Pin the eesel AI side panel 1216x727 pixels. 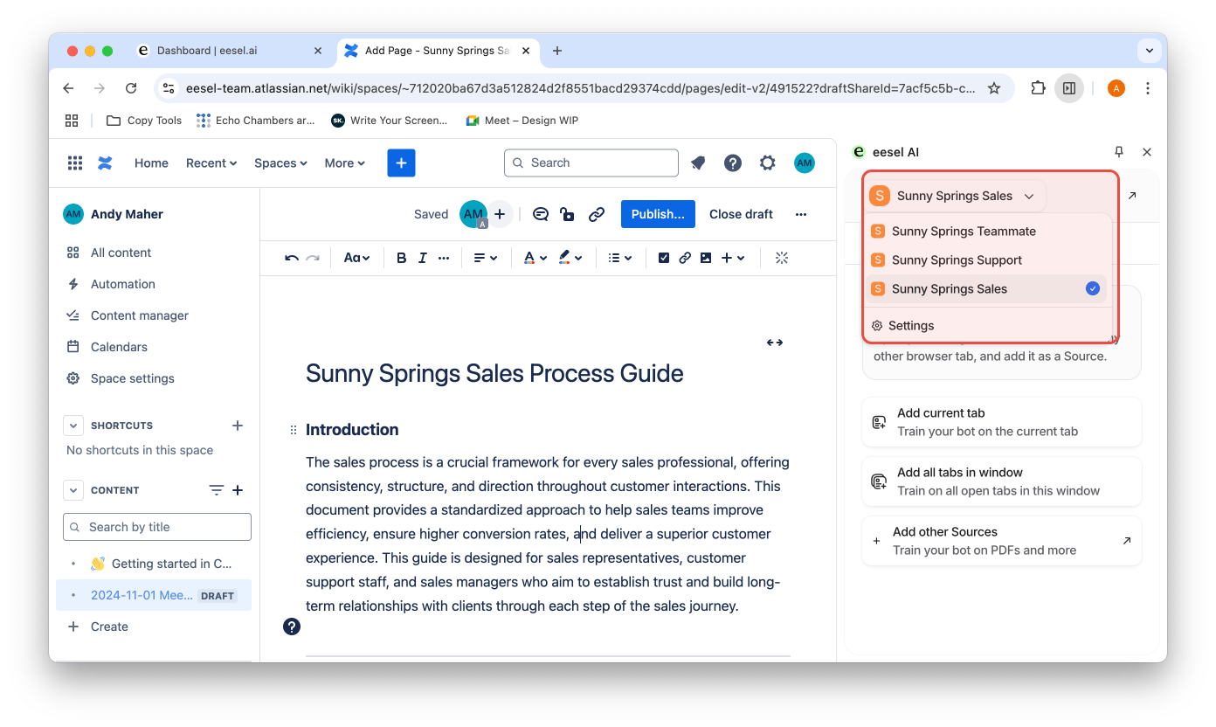[1119, 152]
